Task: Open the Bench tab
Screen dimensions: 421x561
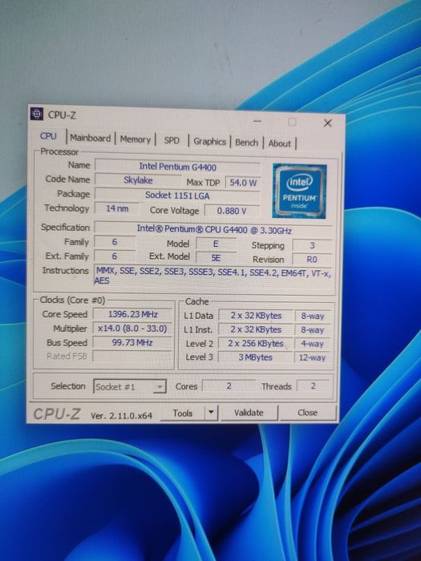Action: [x=246, y=143]
